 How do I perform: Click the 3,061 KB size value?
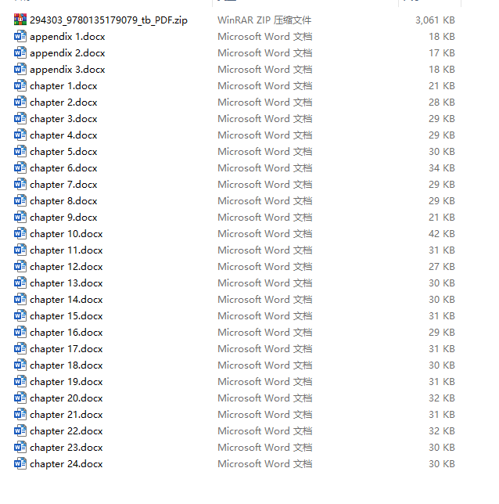[435, 20]
